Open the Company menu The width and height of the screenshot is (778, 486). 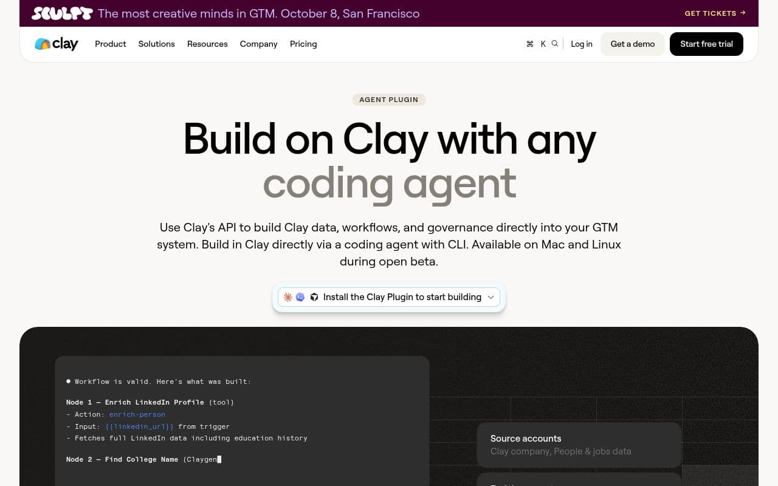click(258, 44)
